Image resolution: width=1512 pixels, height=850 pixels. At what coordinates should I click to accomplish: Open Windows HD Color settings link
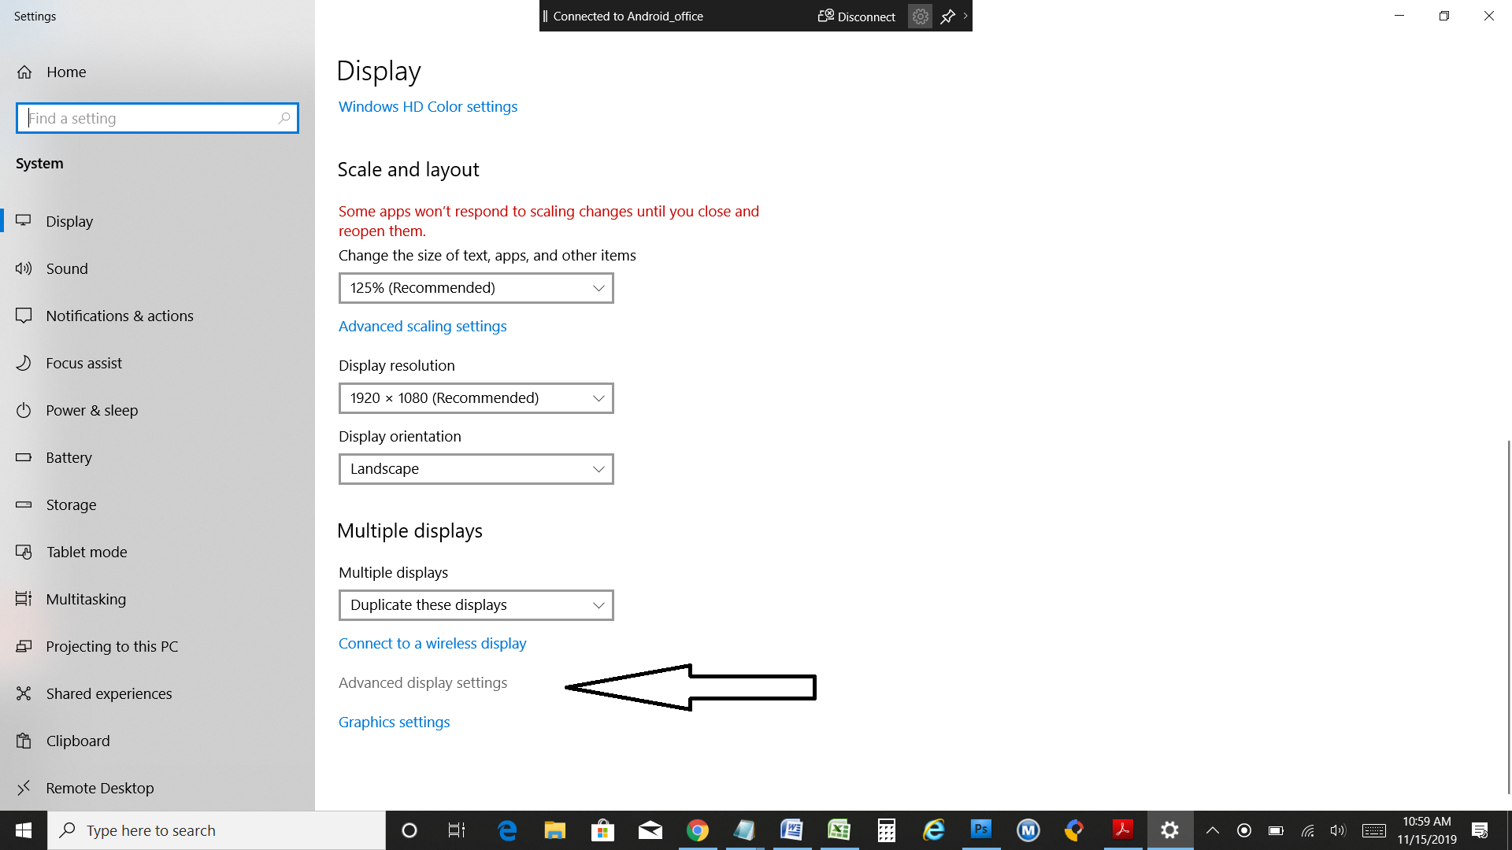click(x=428, y=106)
